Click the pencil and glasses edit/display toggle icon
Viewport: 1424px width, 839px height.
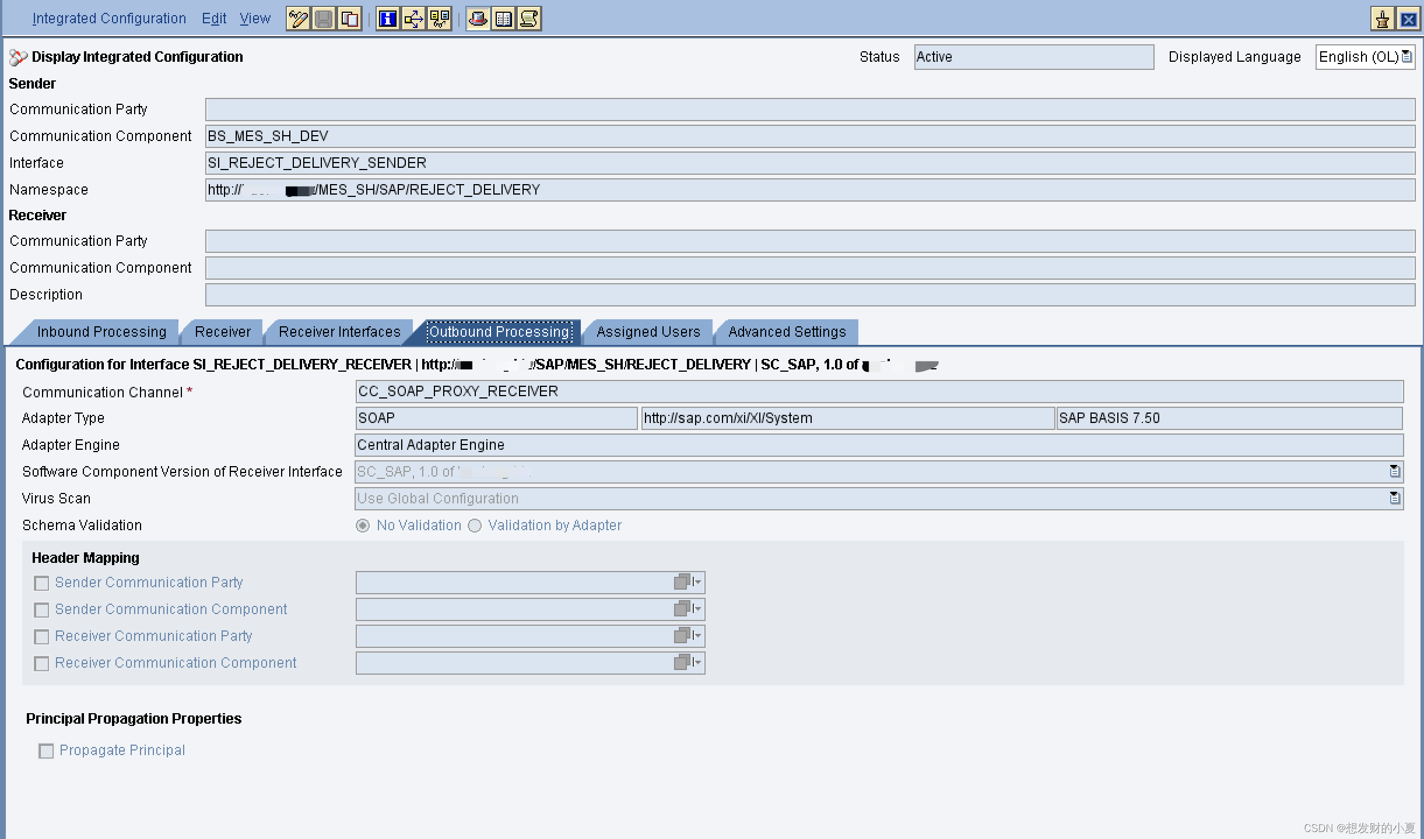click(298, 19)
